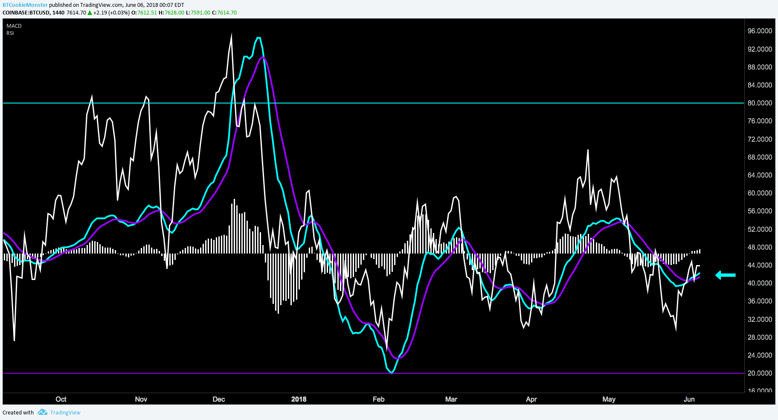Click the low price value L:7591.00
Image resolution: width=778 pixels, height=420 pixels.
[x=198, y=13]
